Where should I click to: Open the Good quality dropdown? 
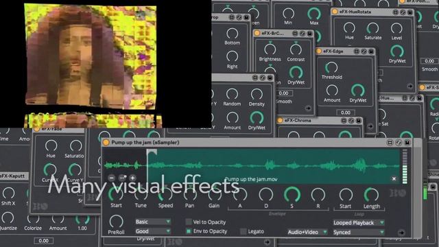coord(153,231)
